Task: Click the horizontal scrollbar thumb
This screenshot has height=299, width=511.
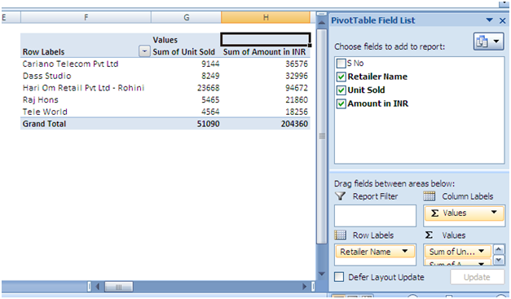Action: tap(119, 287)
